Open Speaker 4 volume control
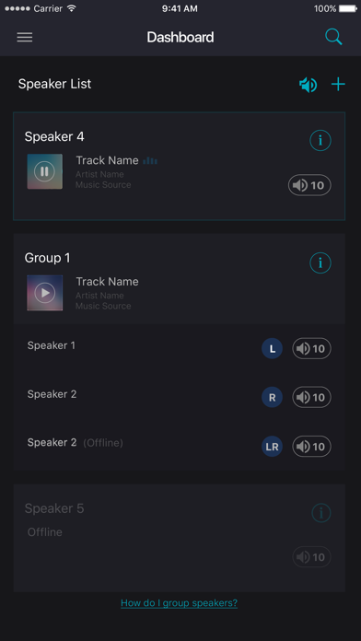Screen dimensions: 361x641 tap(309, 185)
